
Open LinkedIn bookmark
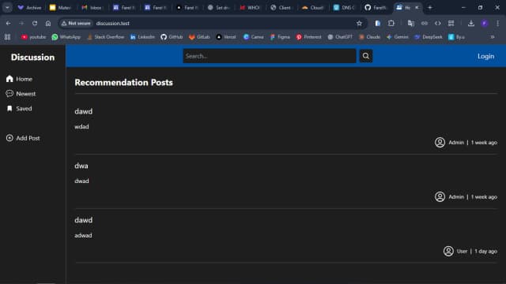142,37
